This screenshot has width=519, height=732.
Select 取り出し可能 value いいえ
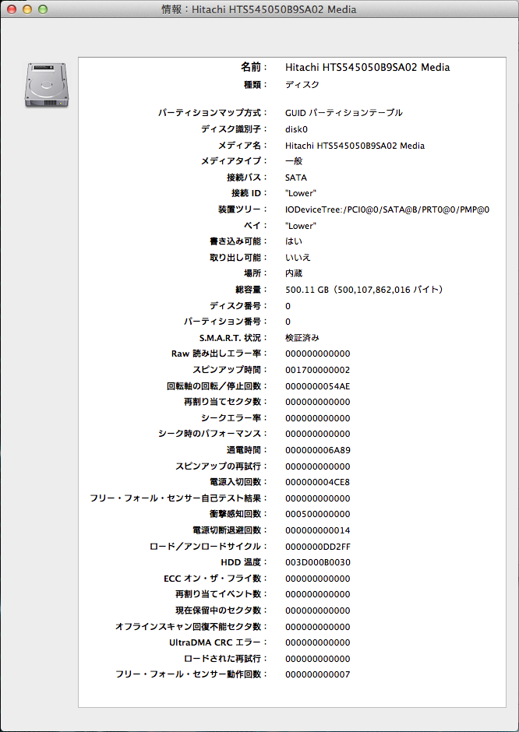click(298, 257)
